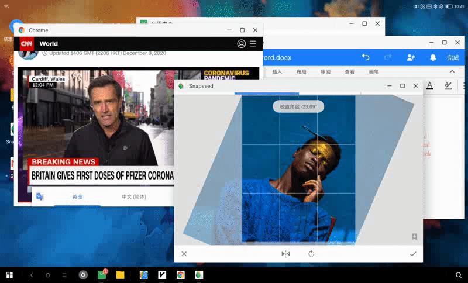The width and height of the screenshot is (468, 283).
Task: Select the text highlight pen icon
Action: [448, 86]
